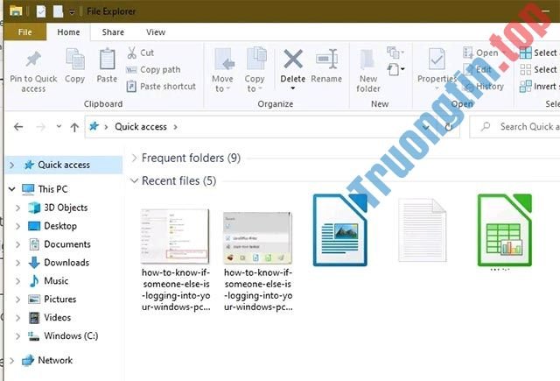Click the Edit command in ribbon
560x381 pixels.
pos(478,70)
